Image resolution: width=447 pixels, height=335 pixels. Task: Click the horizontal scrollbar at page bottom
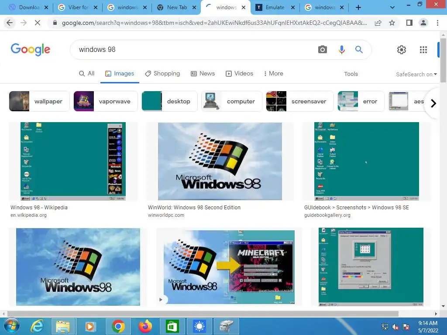point(203,314)
